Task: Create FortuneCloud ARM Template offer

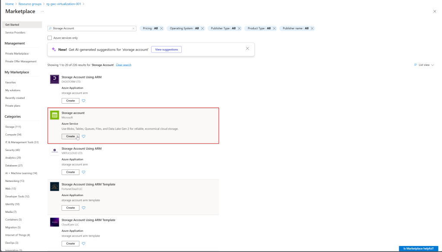Action: coord(70,208)
